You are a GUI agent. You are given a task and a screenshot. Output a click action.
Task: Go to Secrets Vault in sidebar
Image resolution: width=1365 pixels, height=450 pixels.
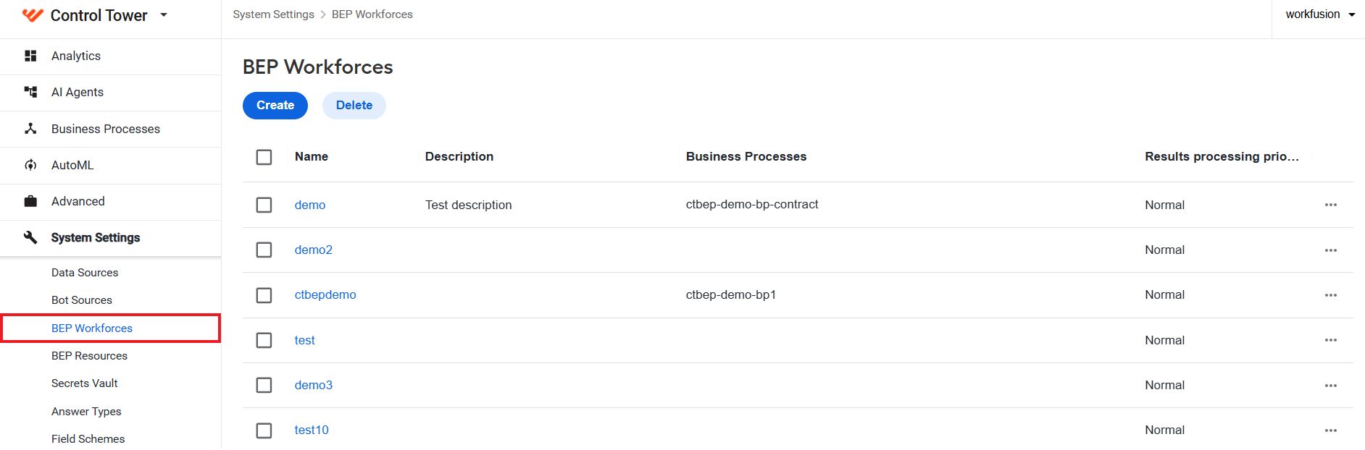click(x=85, y=383)
